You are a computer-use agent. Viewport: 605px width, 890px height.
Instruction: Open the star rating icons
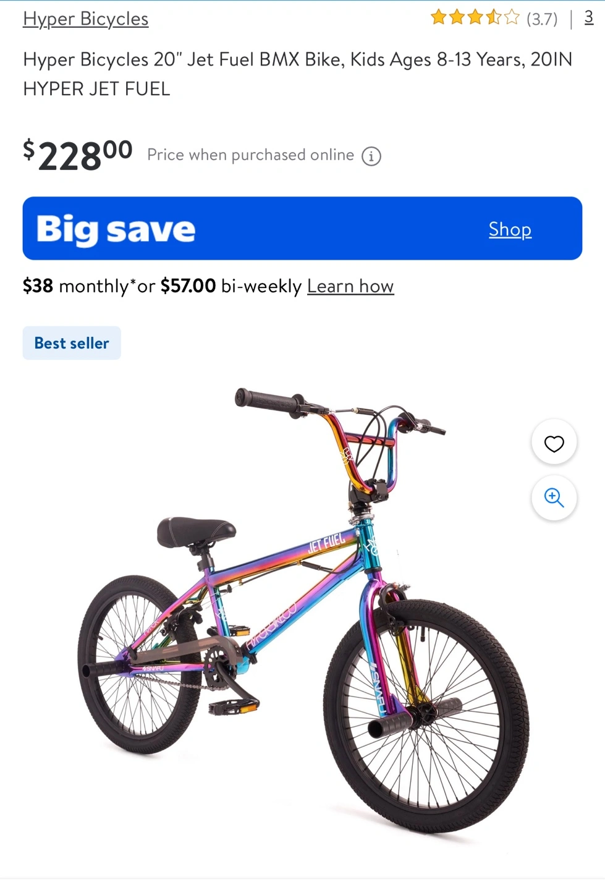pos(475,17)
